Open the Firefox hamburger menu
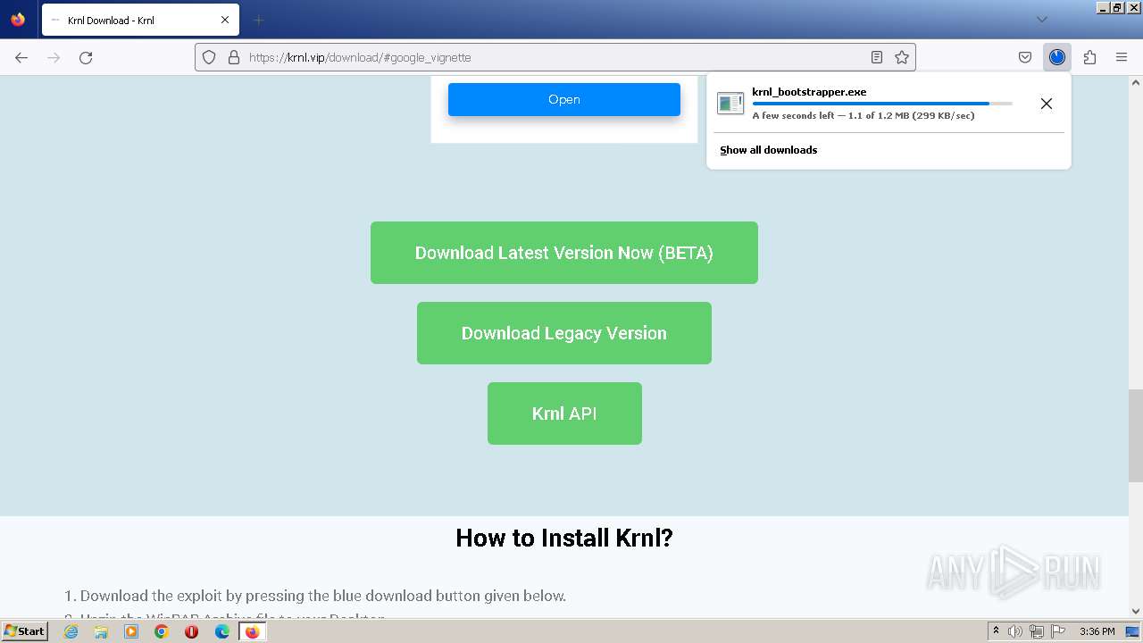Screen dimensions: 1143x643 coord(1122,57)
